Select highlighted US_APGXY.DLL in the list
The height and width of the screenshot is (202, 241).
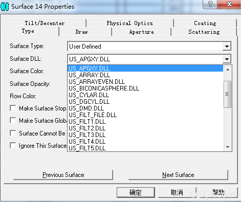pyautogui.click(x=145, y=69)
